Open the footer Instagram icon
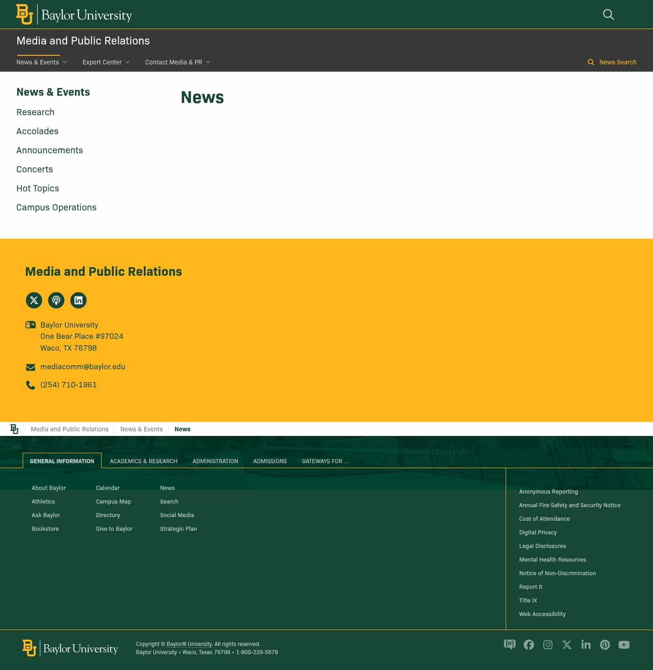This screenshot has width=653, height=670. (548, 645)
